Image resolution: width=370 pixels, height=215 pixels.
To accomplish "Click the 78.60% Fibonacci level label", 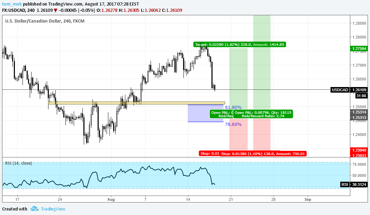I will 233,124.
